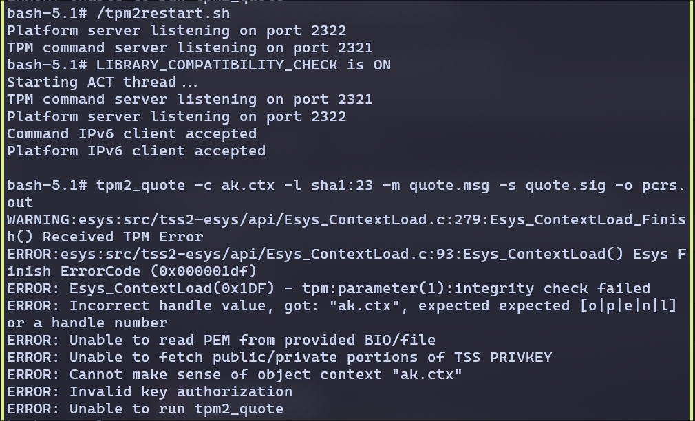Click the 'Command IPv6 client accepted' line
The width and height of the screenshot is (695, 421).
pyautogui.click(x=131, y=134)
